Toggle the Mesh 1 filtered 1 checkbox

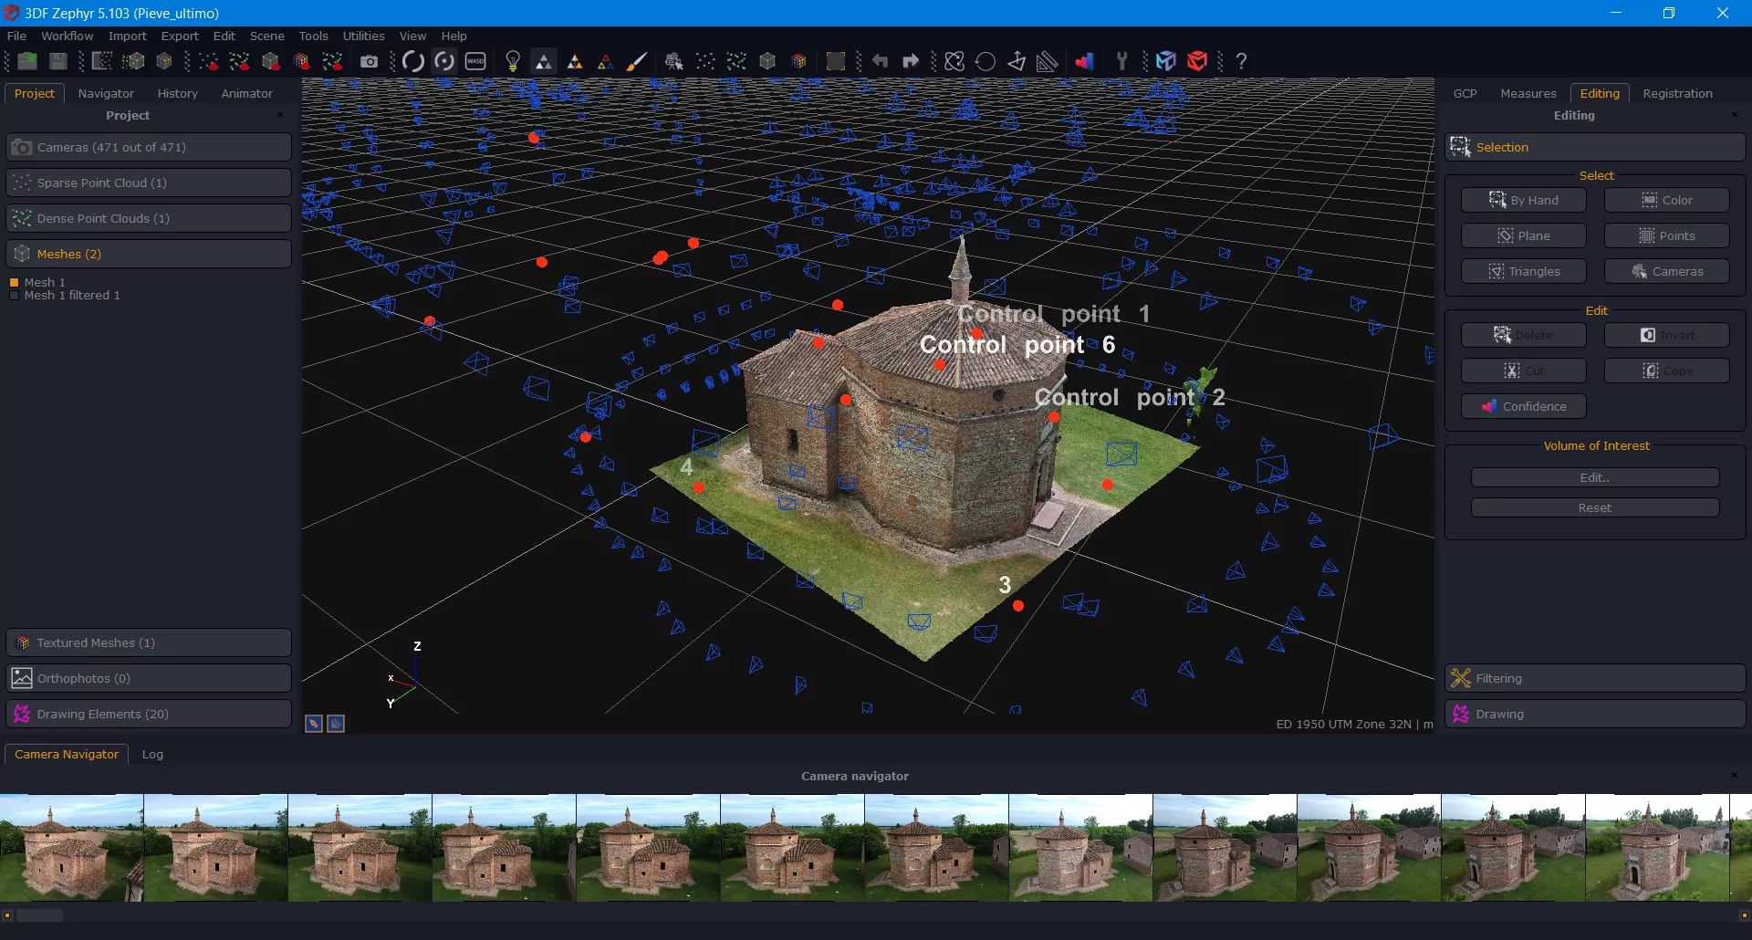pyautogui.click(x=15, y=296)
